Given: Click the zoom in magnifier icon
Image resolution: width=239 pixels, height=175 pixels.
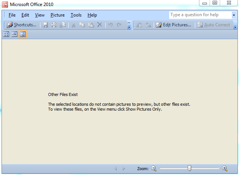Looking at the screenshot, I should pyautogui.click(x=225, y=169).
